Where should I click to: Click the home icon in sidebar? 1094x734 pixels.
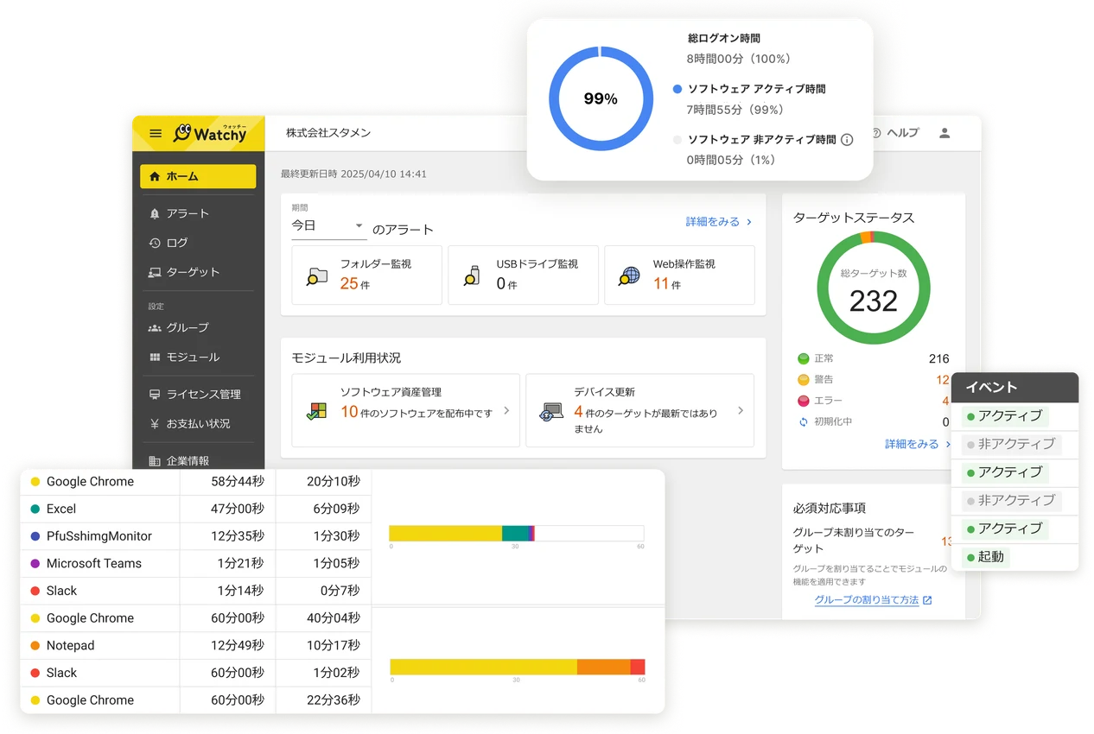click(x=155, y=176)
